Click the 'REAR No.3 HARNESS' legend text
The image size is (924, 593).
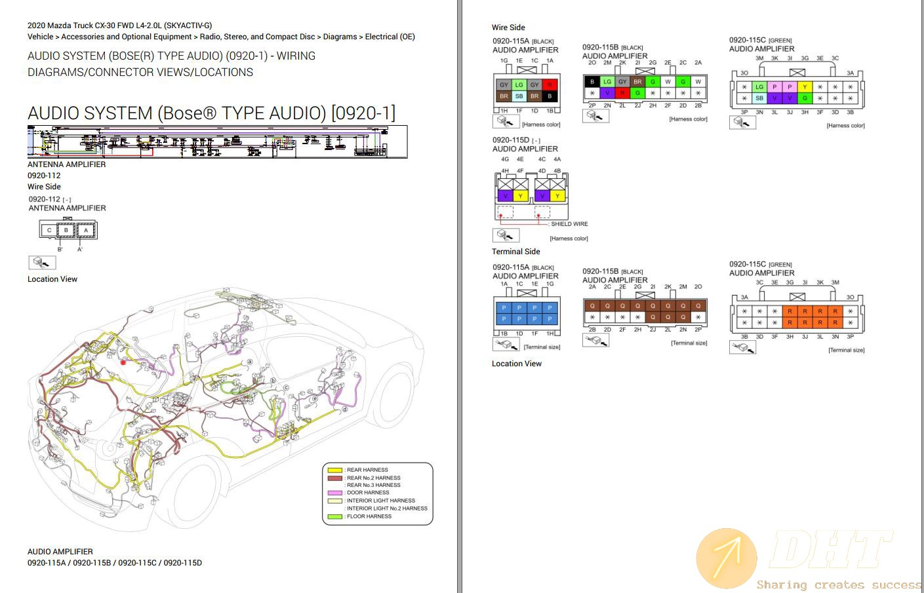click(x=374, y=485)
